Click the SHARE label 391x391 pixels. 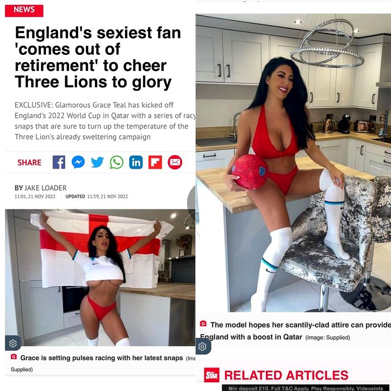click(x=30, y=163)
